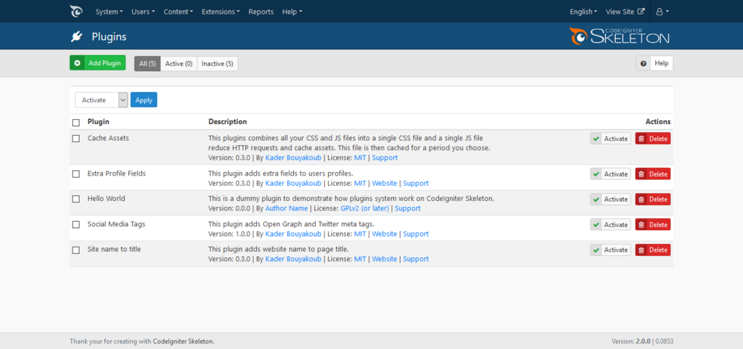Open the Activate bulk action dropdown
Screen dimensions: 743x349
pyautogui.click(x=102, y=100)
